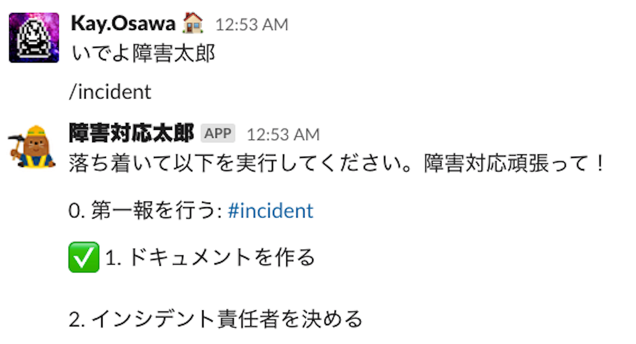Click the construction worker bot icon
The width and height of the screenshot is (636, 344).
(32, 146)
